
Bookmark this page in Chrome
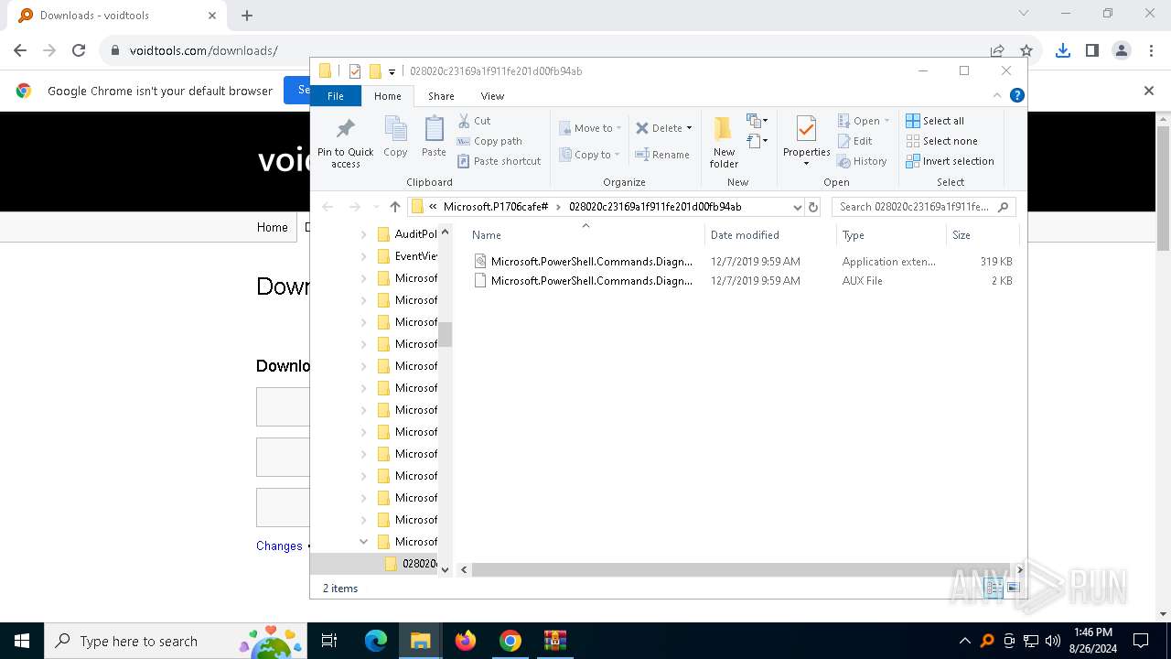pos(1026,50)
